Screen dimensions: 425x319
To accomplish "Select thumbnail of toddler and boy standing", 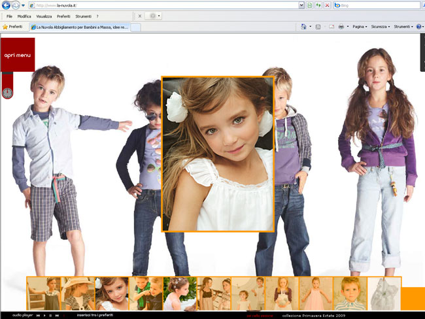I will pyautogui.click(x=248, y=294).
